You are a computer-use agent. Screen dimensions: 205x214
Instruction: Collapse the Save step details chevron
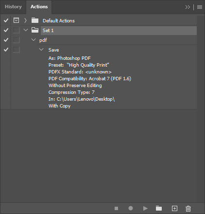pyautogui.click(x=41, y=50)
